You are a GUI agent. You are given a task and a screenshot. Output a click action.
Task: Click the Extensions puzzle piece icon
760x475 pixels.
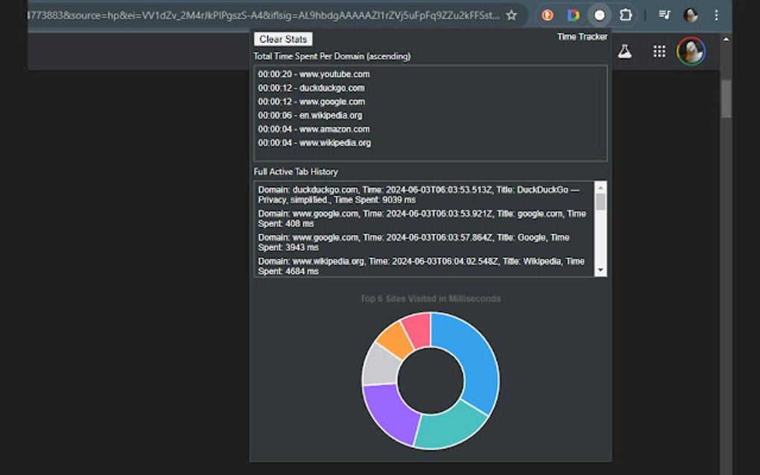[x=626, y=15]
